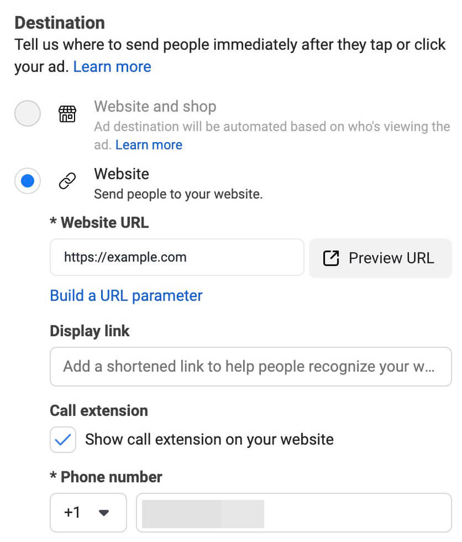Focus the Display link text field
462x542 pixels.
pyautogui.click(x=251, y=367)
